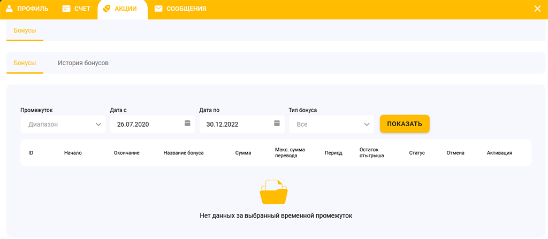
Task: Click the Статус column header
Action: tap(416, 153)
